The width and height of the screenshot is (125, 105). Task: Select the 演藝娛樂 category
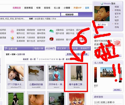tap(60, 39)
